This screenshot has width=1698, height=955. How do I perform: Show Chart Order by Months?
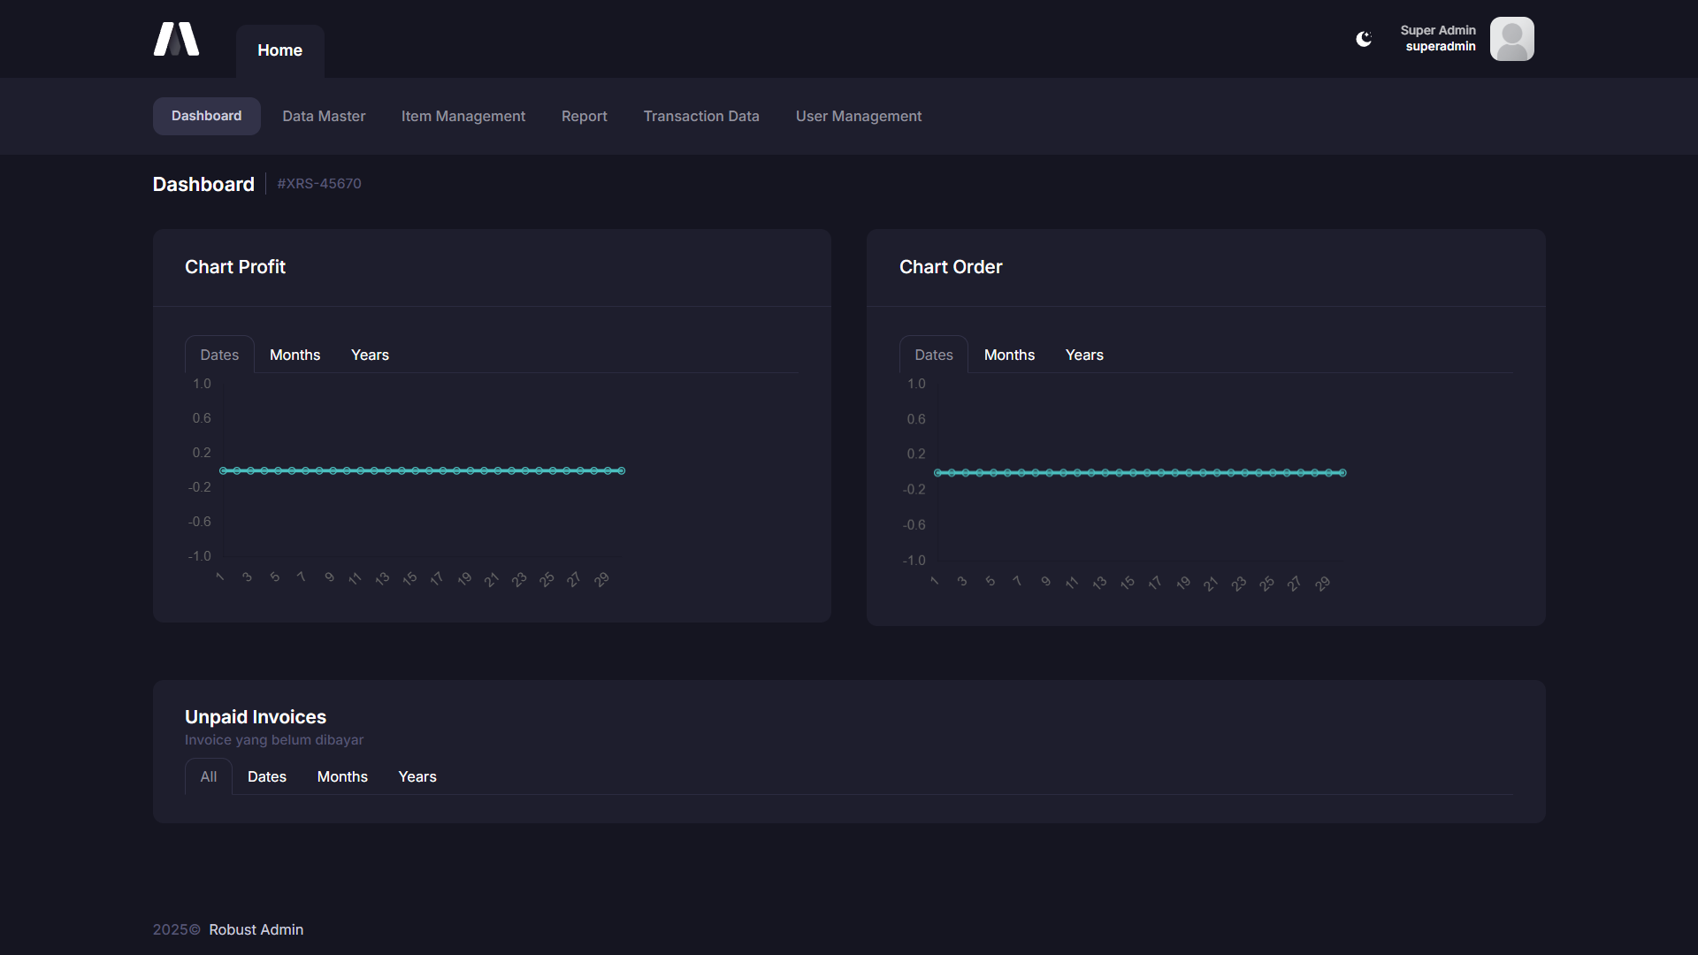coord(1009,355)
